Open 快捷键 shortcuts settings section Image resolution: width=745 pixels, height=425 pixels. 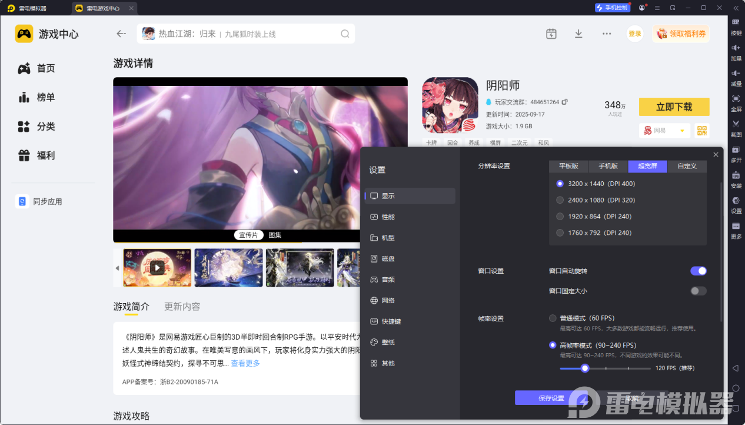[x=410, y=321]
